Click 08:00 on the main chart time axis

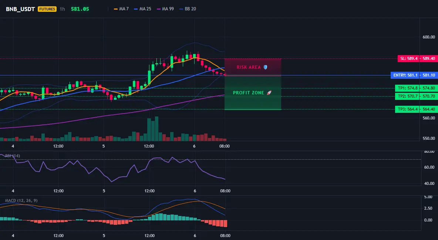[225, 146]
